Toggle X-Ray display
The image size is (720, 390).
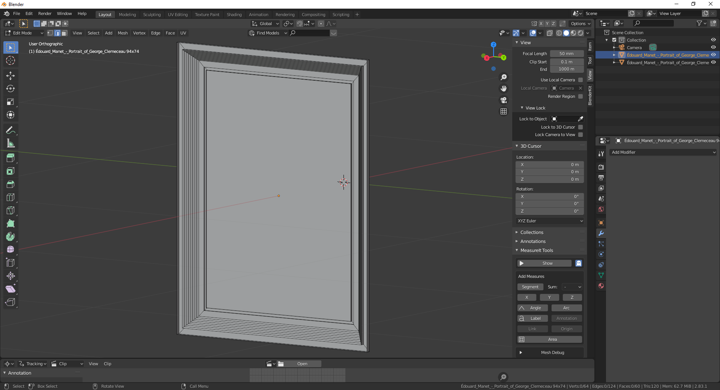click(549, 33)
